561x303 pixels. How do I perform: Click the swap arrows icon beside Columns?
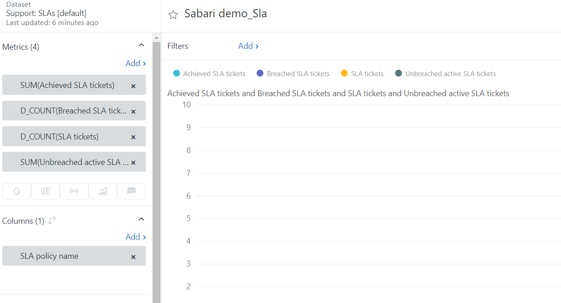52,221
